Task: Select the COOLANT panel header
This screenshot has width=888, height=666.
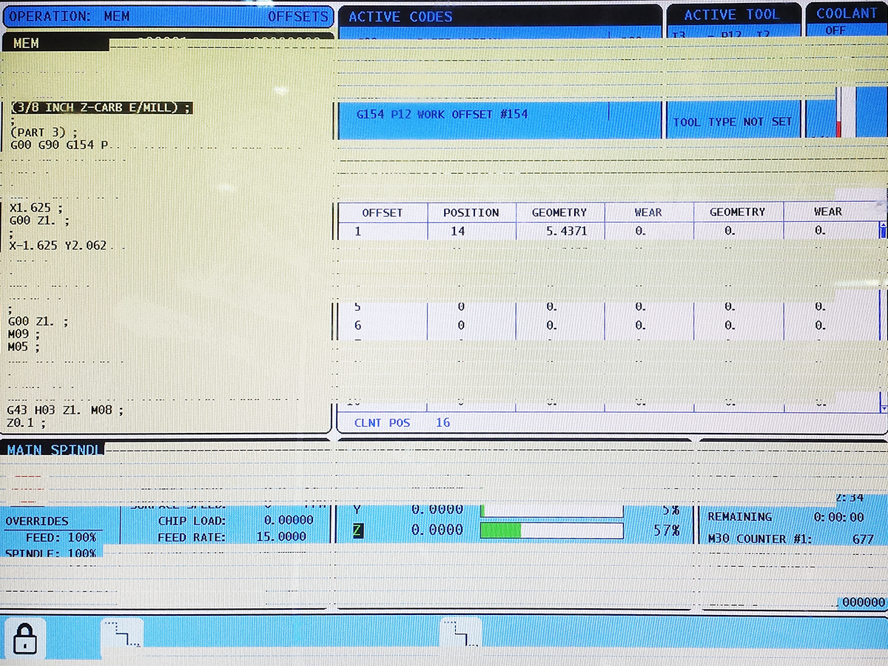Action: pyautogui.click(x=846, y=13)
